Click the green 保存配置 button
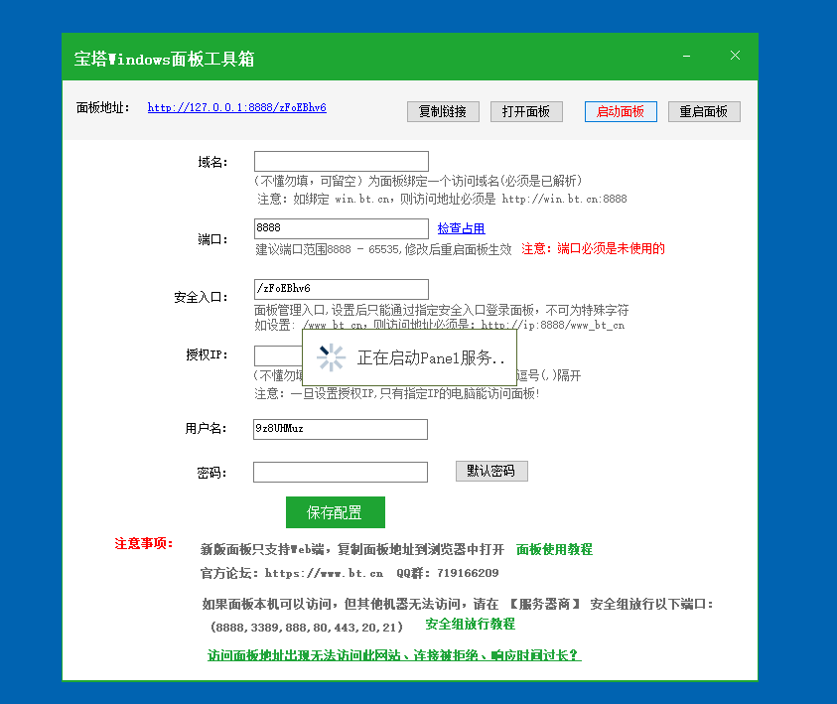837x704 pixels. pos(336,512)
